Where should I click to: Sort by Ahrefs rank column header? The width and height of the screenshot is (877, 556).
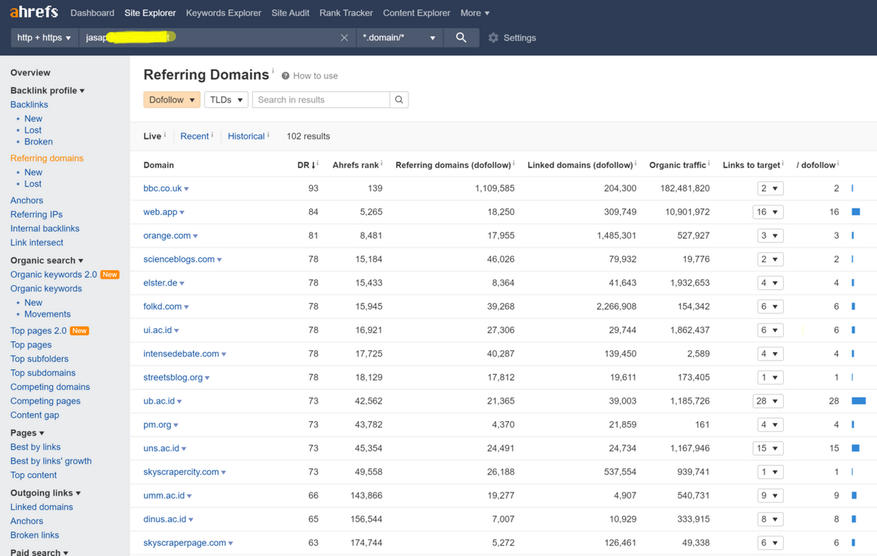tap(356, 165)
